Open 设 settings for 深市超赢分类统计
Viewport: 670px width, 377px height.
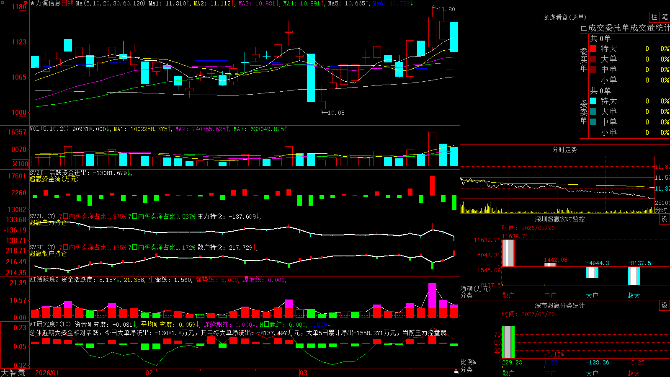pyautogui.click(x=665, y=305)
